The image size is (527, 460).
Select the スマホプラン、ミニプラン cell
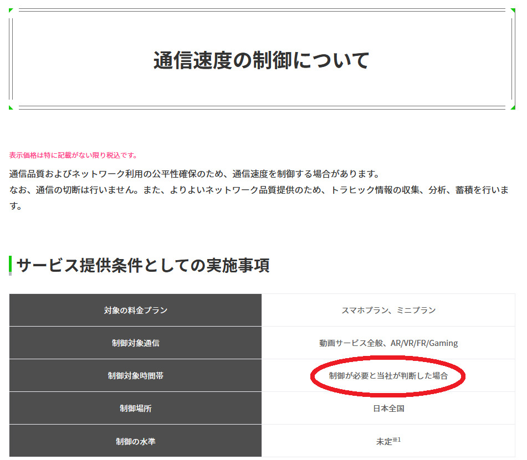click(x=388, y=310)
